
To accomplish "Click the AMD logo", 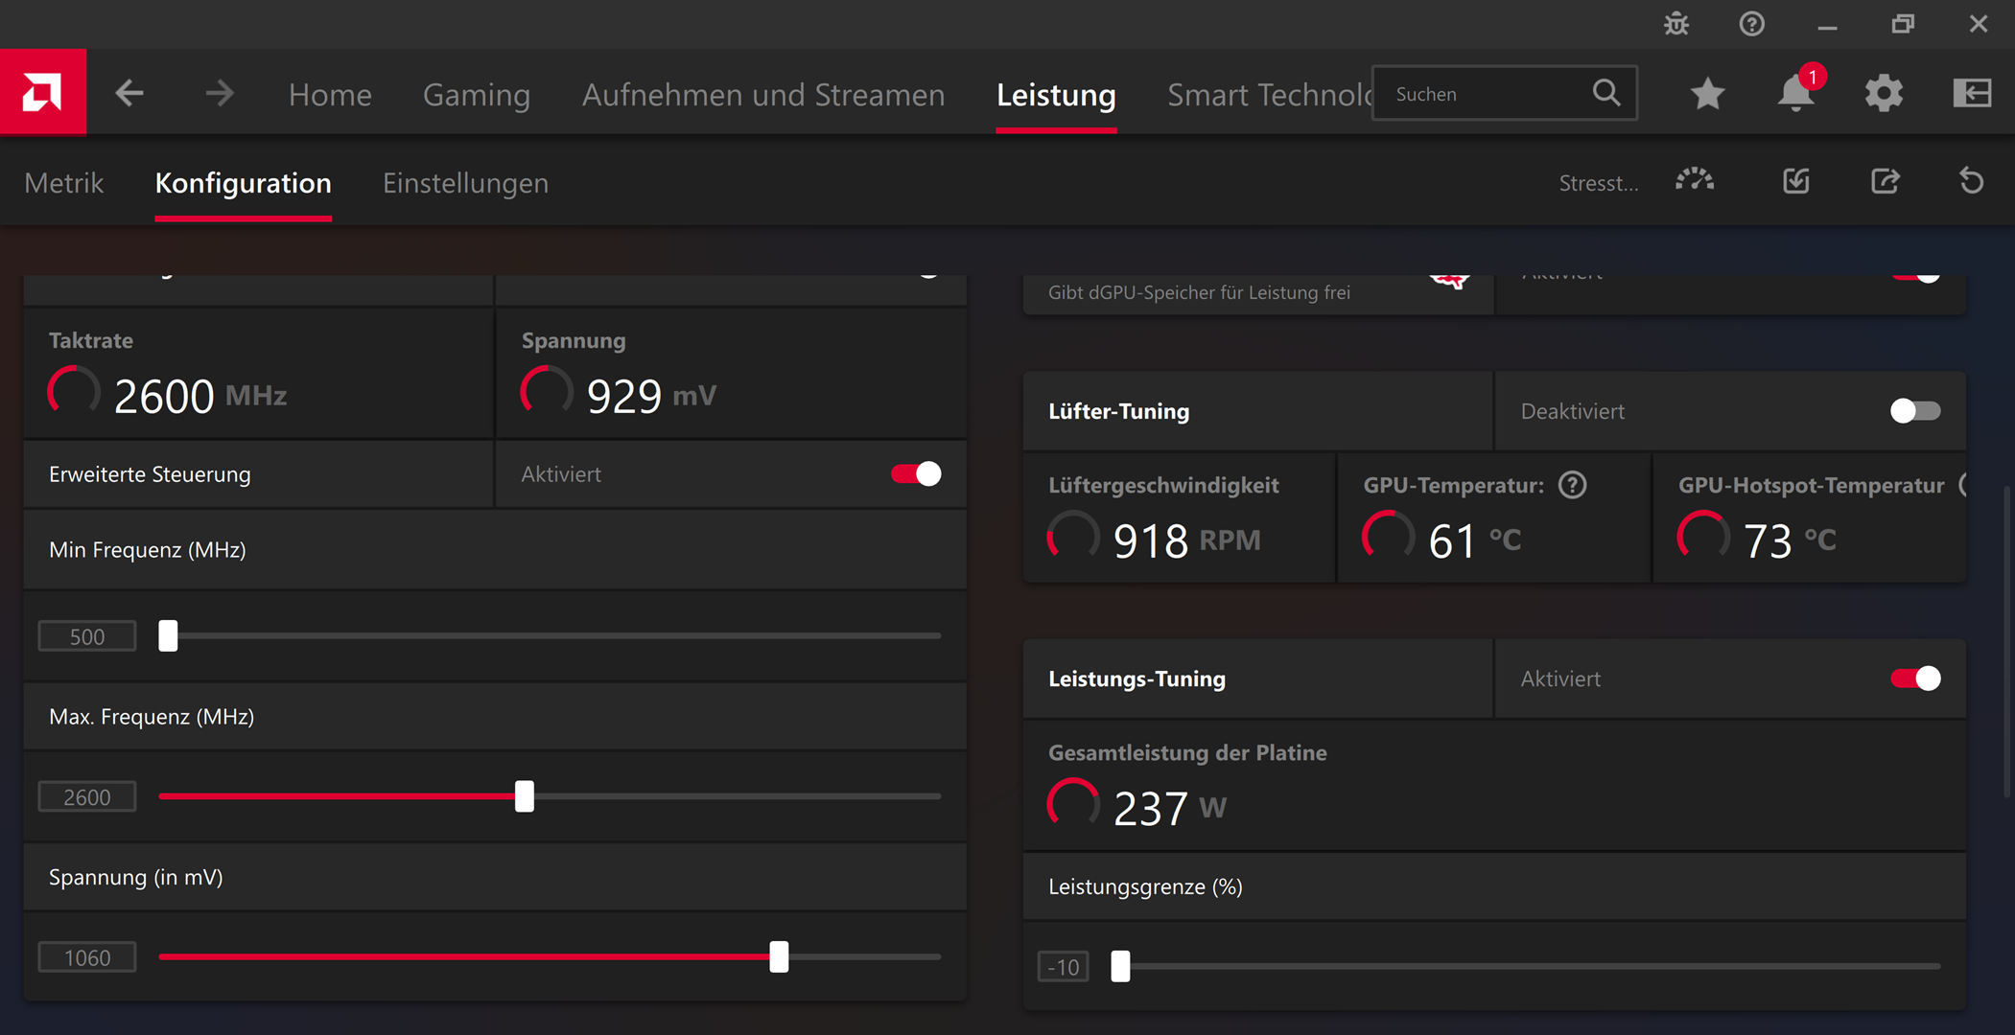I will pos(43,92).
